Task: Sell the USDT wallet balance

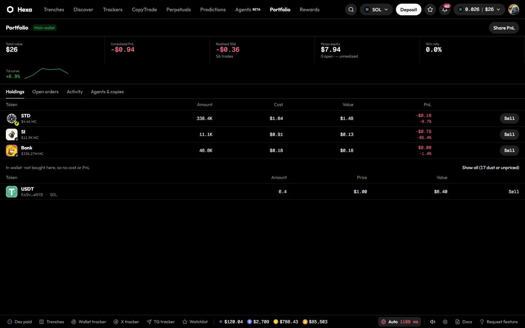Action: [x=514, y=192]
